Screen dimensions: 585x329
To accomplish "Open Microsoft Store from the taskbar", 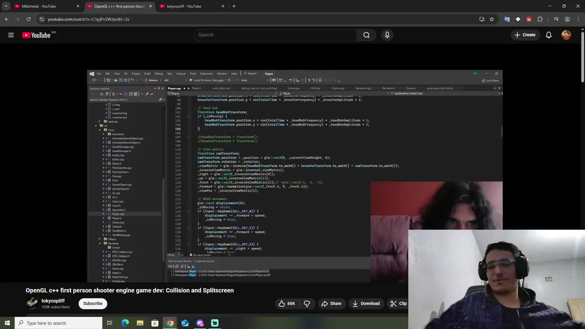I will click(x=155, y=323).
